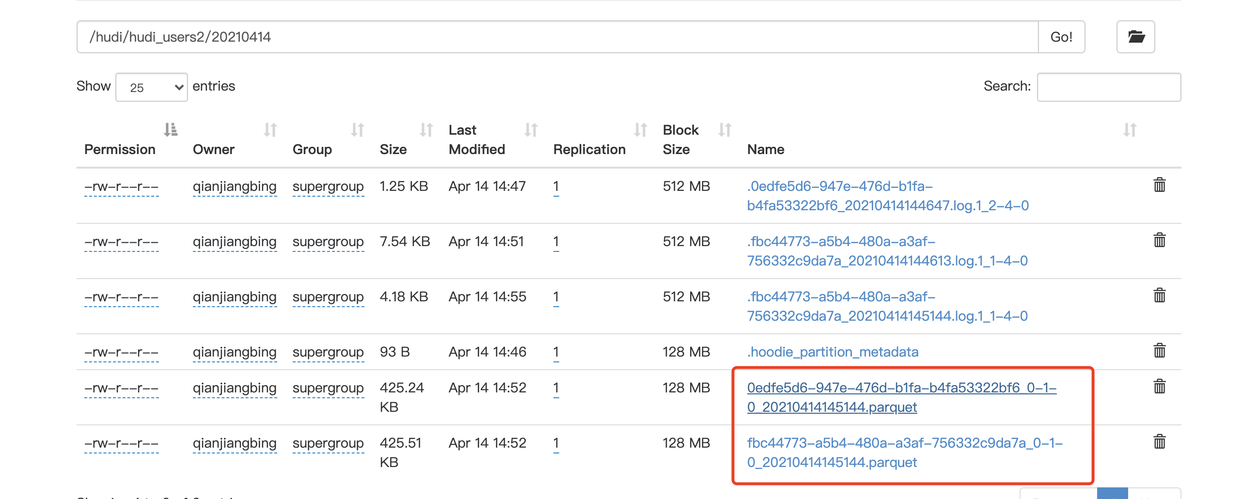The image size is (1258, 499).
Task: Click the replication value 1 link
Action: [x=555, y=186]
